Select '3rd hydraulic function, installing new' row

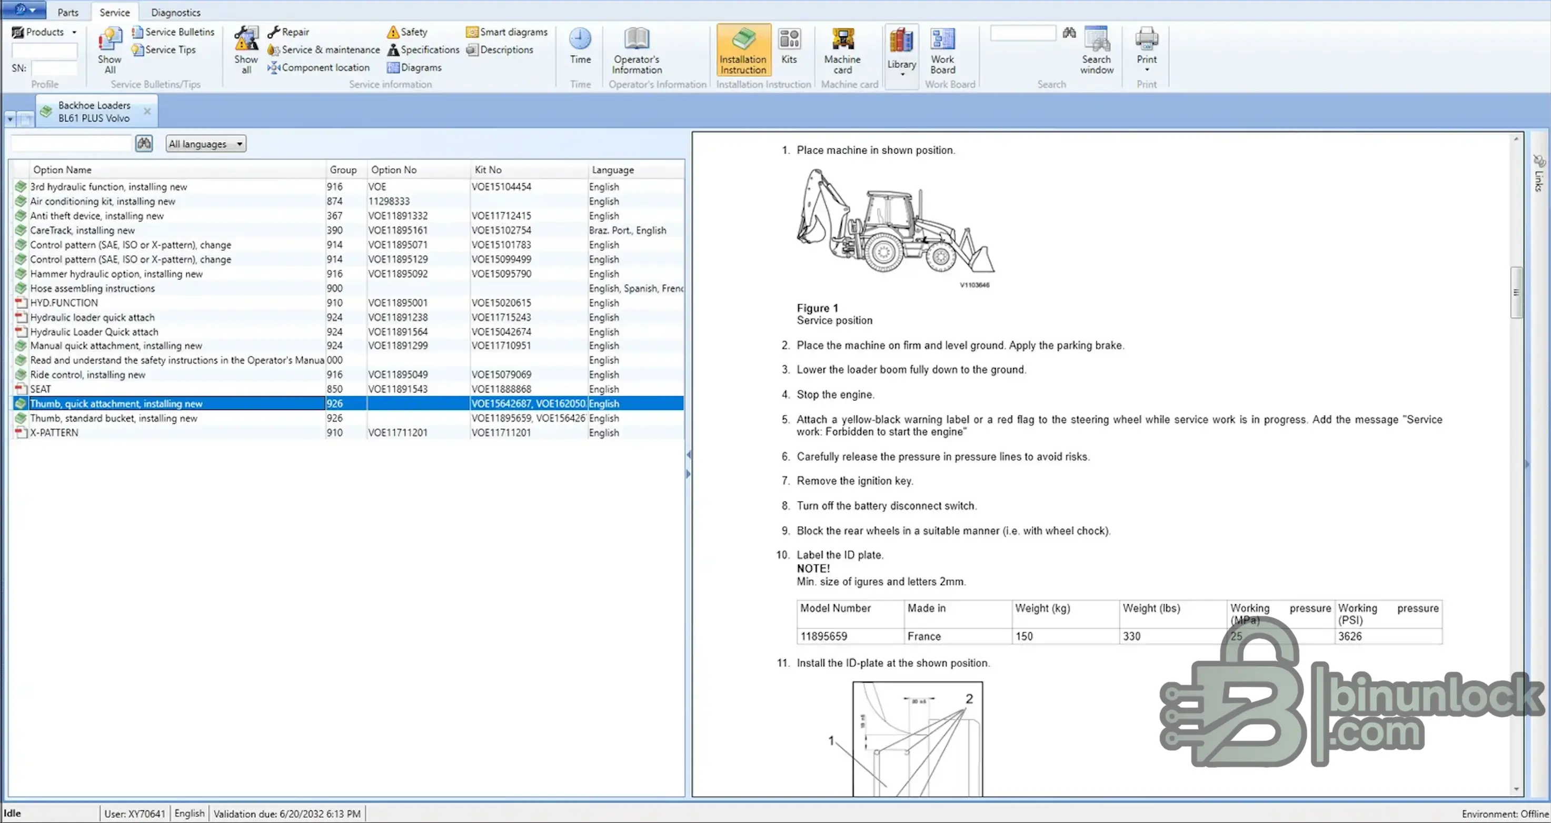coord(348,187)
